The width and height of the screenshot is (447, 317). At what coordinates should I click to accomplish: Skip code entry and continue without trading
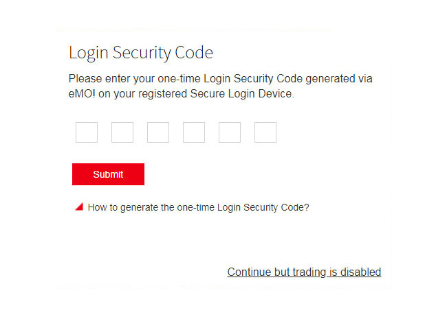[x=304, y=272]
